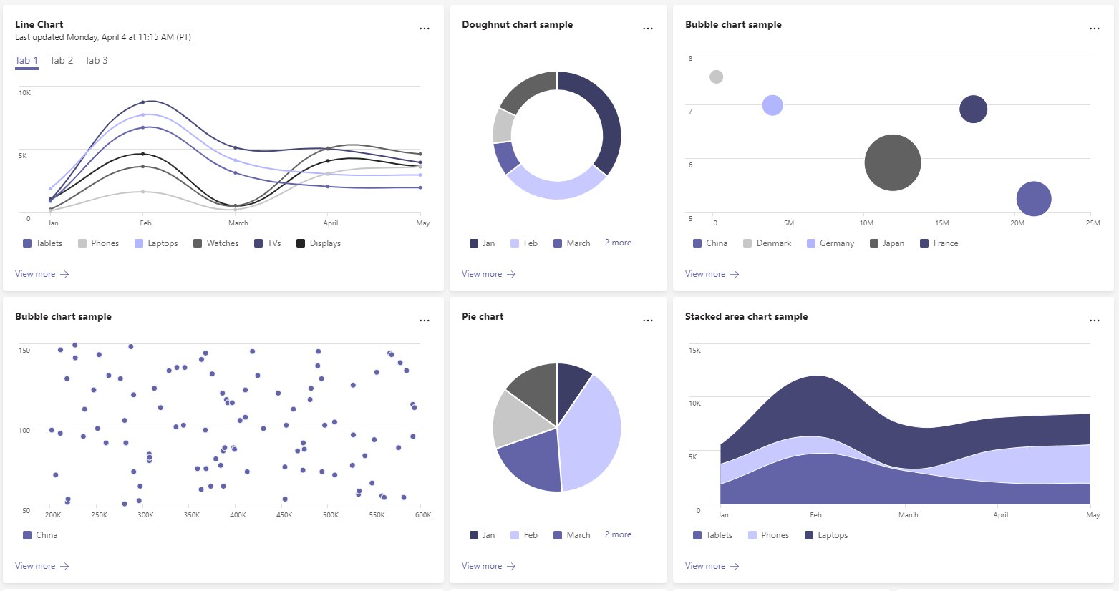The image size is (1119, 591).
Task: Open the Line Chart card's more options menu
Action: pos(425,29)
